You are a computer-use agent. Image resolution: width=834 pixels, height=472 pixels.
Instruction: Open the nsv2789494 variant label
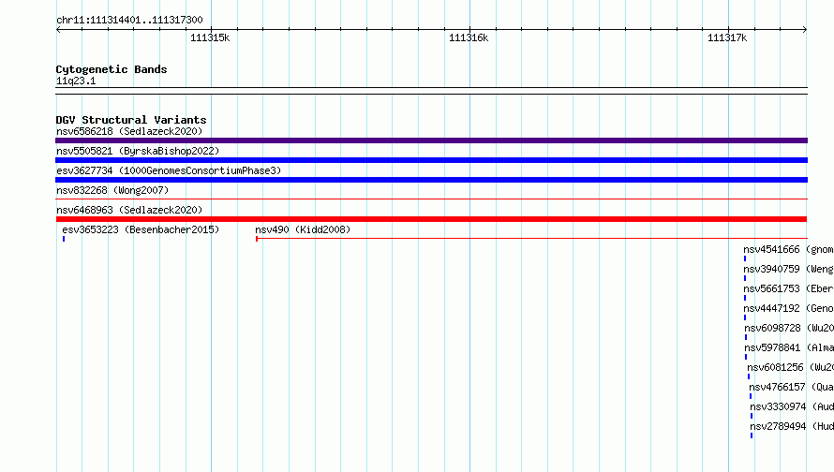click(792, 426)
